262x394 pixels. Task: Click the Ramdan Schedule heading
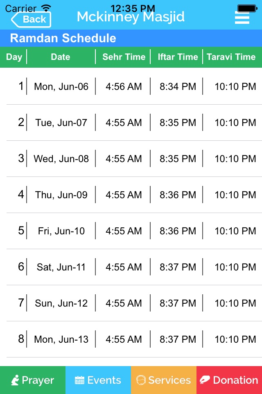pos(63,39)
